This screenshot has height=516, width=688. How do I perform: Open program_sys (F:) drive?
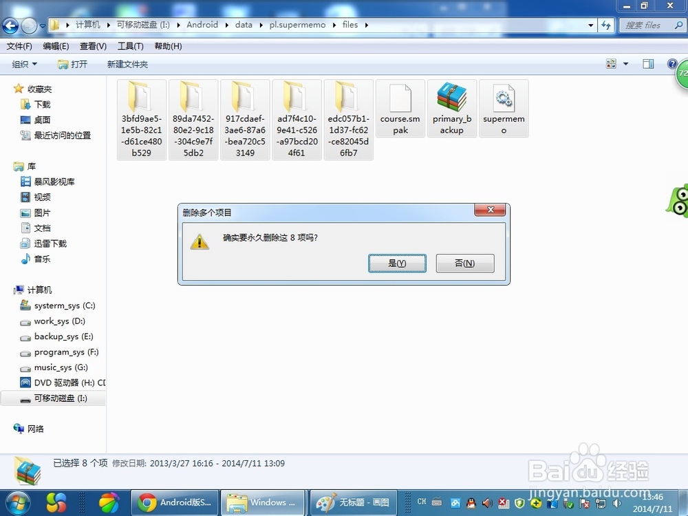pyautogui.click(x=66, y=352)
